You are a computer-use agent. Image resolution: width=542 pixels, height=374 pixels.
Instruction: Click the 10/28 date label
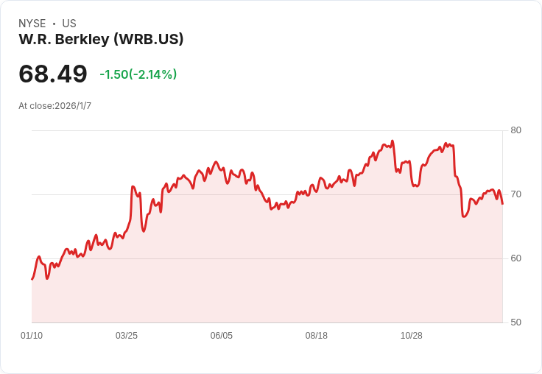412,335
